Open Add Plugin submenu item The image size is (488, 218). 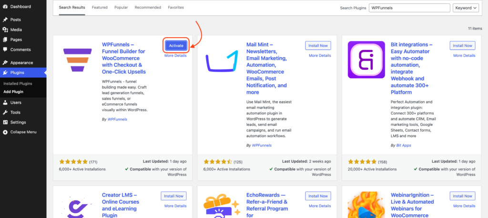[13, 92]
